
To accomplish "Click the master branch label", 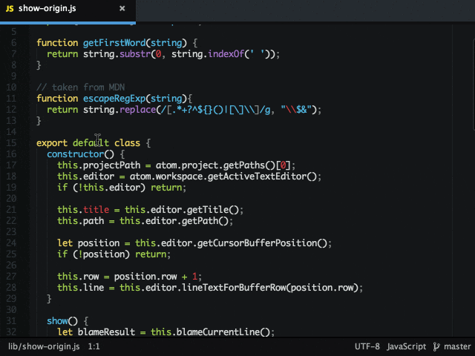I will click(457, 346).
